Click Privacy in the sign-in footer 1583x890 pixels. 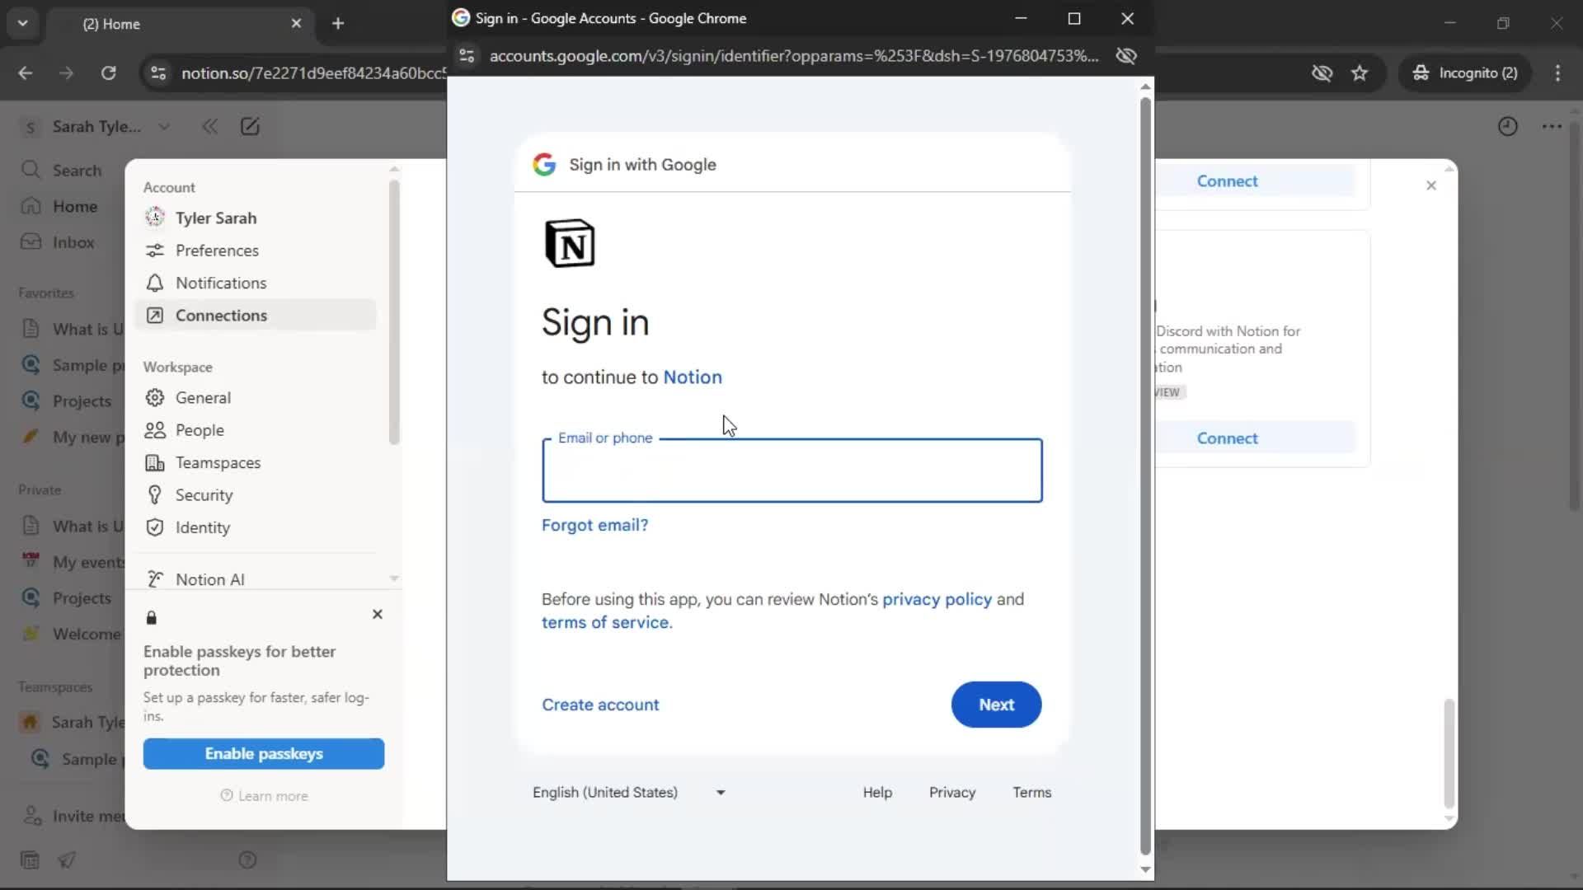tap(952, 792)
